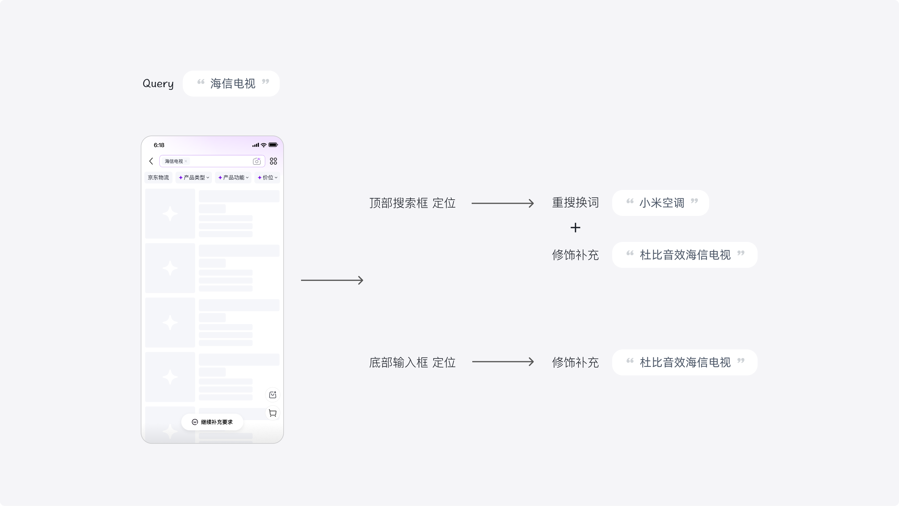This screenshot has width=899, height=506.
Task: Remove the 海信电视 search tag
Action: click(186, 161)
